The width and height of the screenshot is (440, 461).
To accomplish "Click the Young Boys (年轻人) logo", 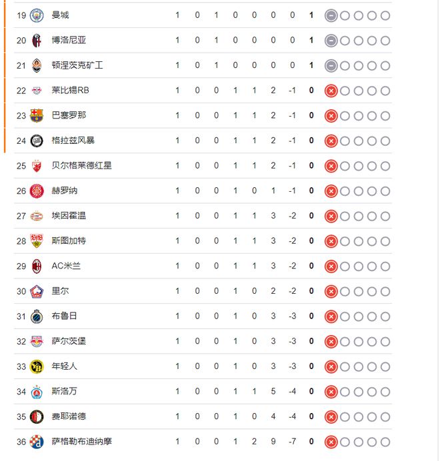I will (x=37, y=366).
